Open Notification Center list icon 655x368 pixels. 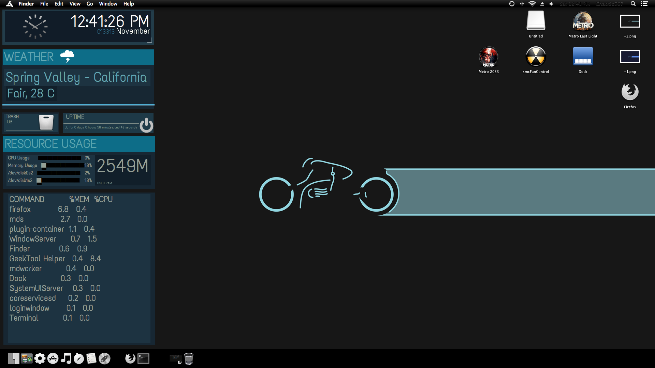[644, 4]
